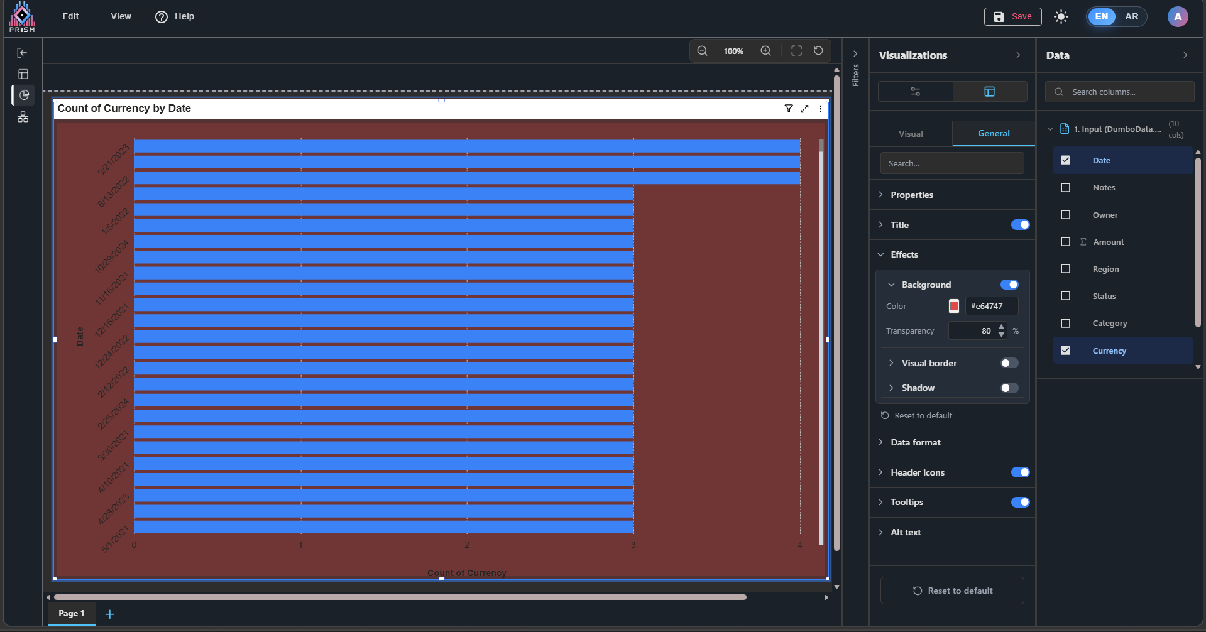Collapse the Effects section
Viewport: 1206px width, 632px height.
pyautogui.click(x=904, y=254)
